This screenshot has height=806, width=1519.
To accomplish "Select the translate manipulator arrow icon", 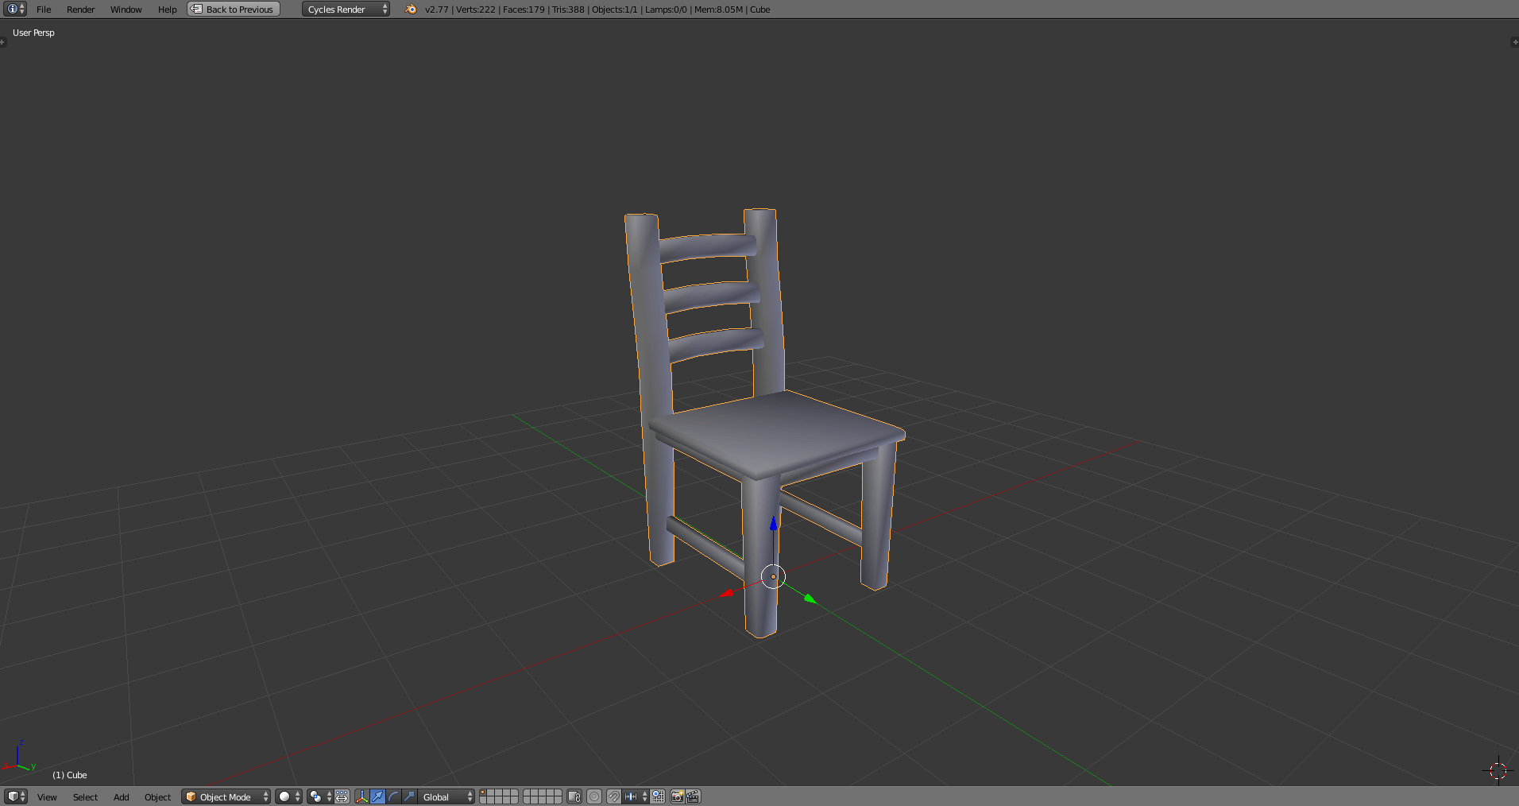I will 378,796.
